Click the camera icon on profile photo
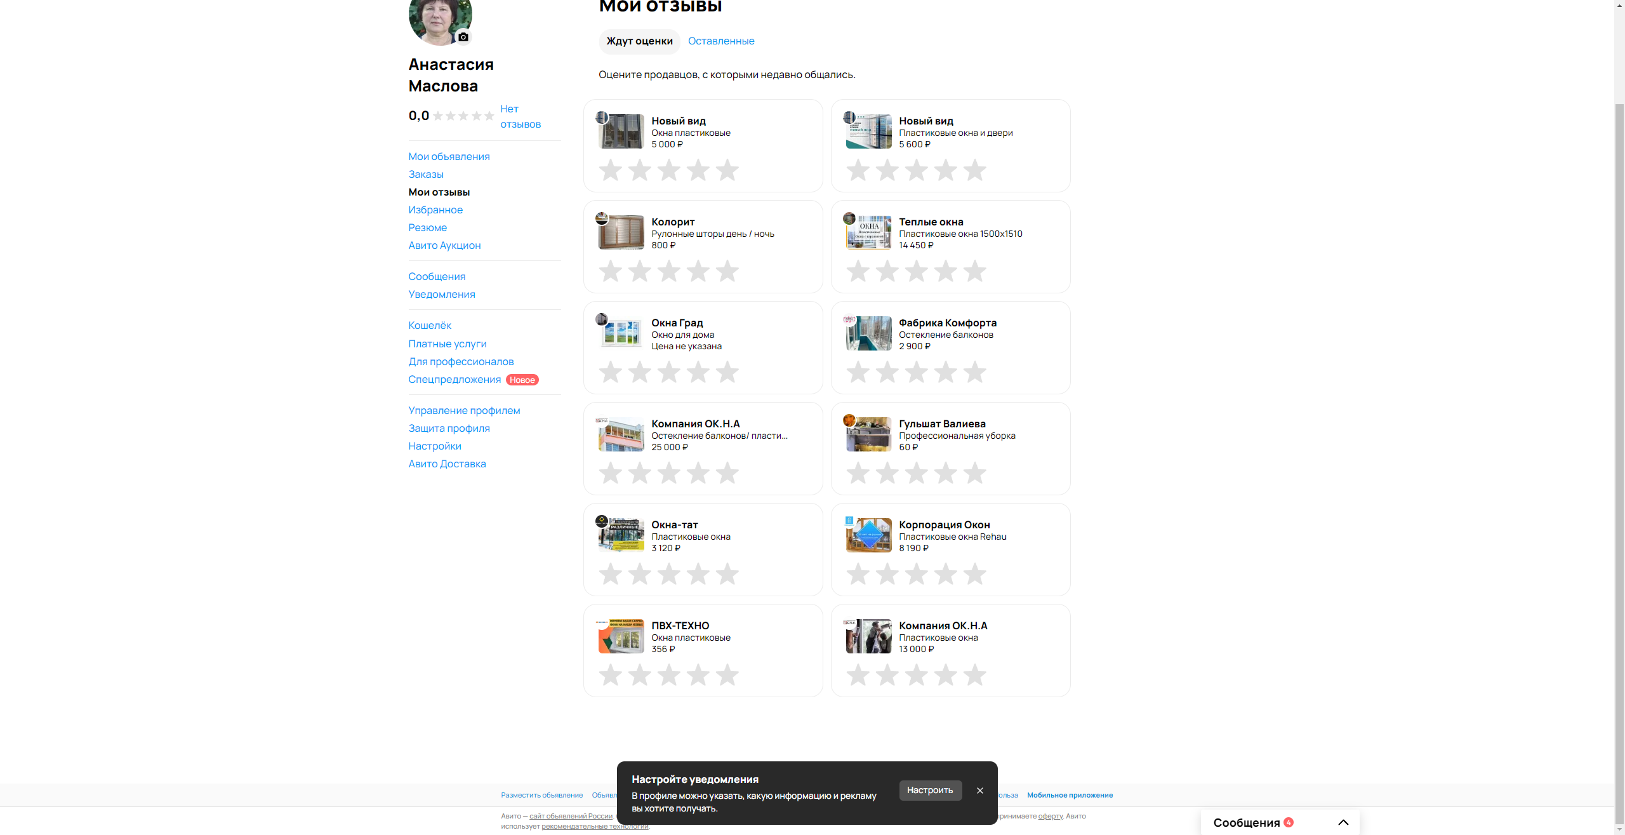Image resolution: width=1625 pixels, height=835 pixels. (x=463, y=37)
